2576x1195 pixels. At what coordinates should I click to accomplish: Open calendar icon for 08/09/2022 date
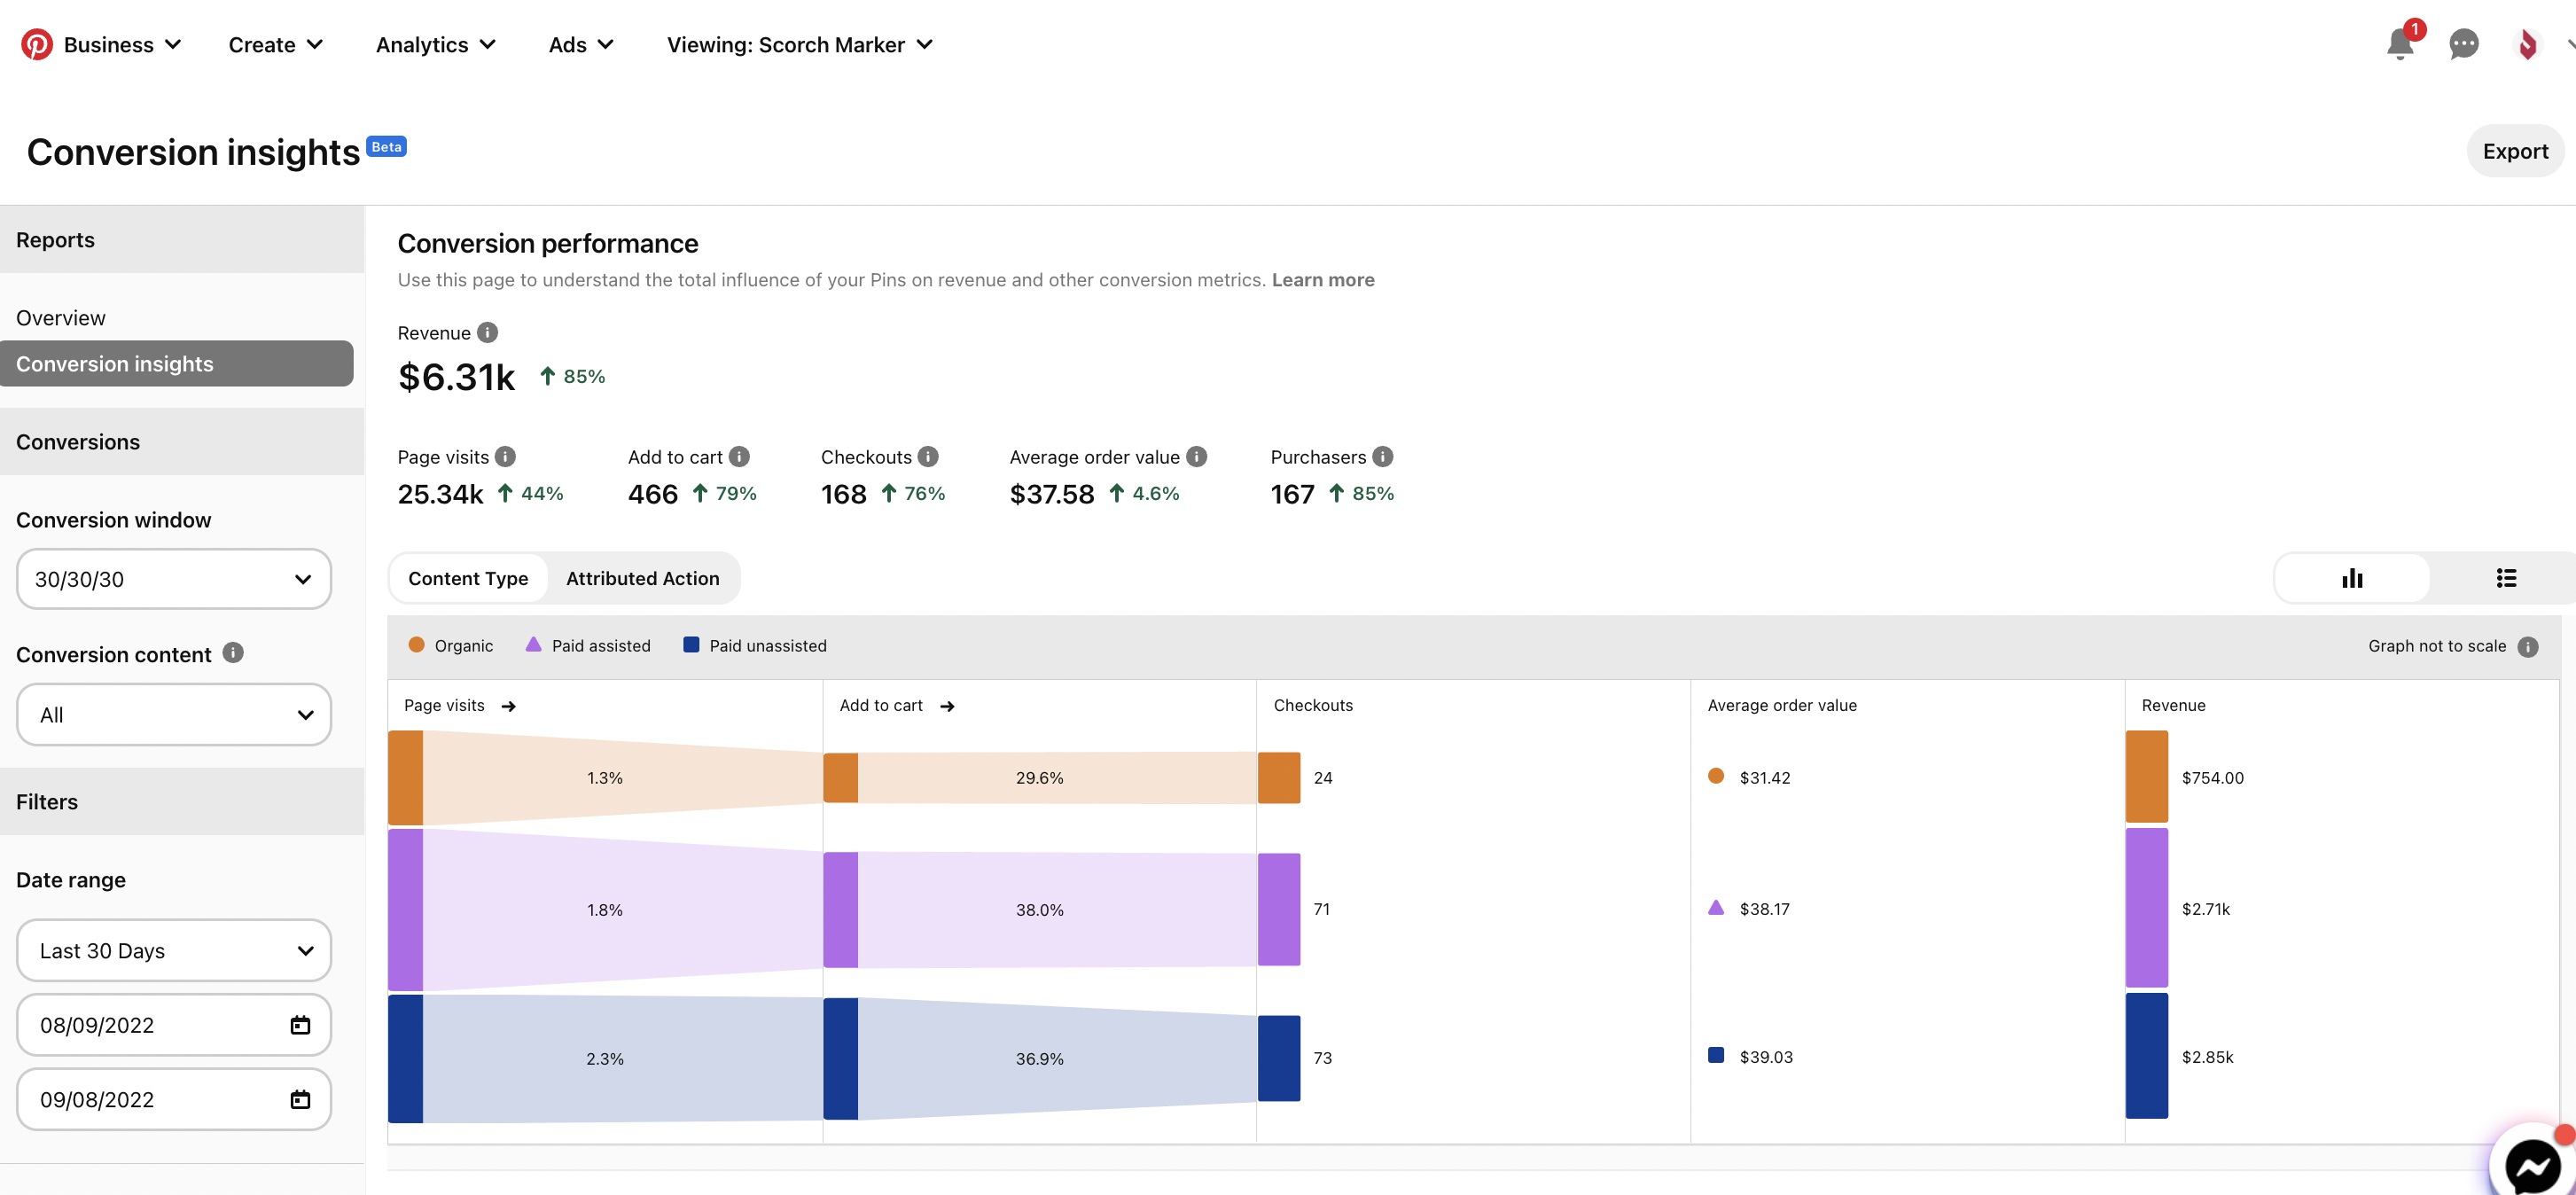tap(300, 1025)
